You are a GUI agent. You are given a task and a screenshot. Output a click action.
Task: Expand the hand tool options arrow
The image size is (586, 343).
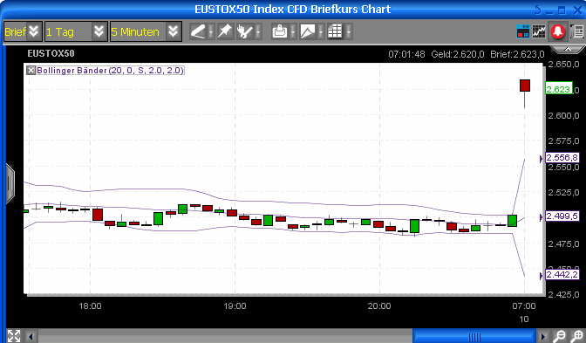[x=258, y=31]
